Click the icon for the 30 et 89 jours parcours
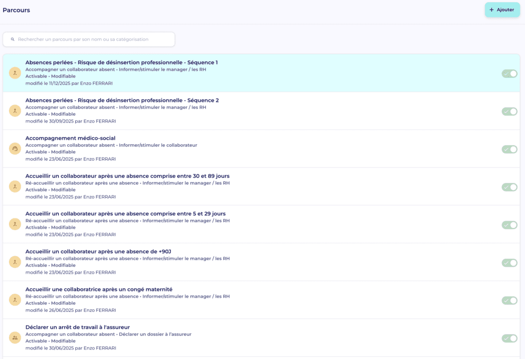Viewport: 525px width, 359px height. click(x=15, y=187)
